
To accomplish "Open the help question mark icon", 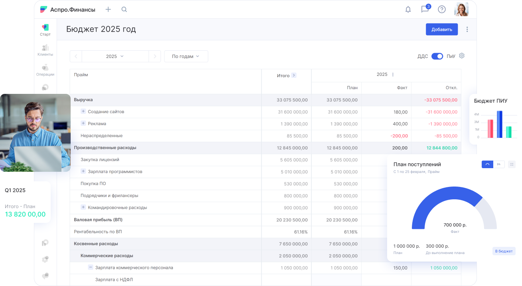I will tap(441, 10).
